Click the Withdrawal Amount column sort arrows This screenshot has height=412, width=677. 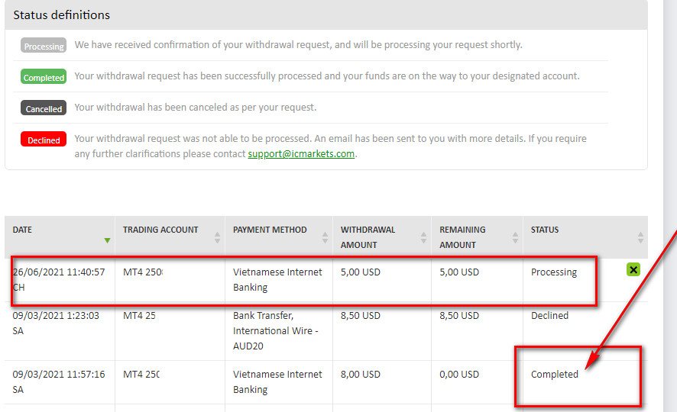(x=423, y=237)
